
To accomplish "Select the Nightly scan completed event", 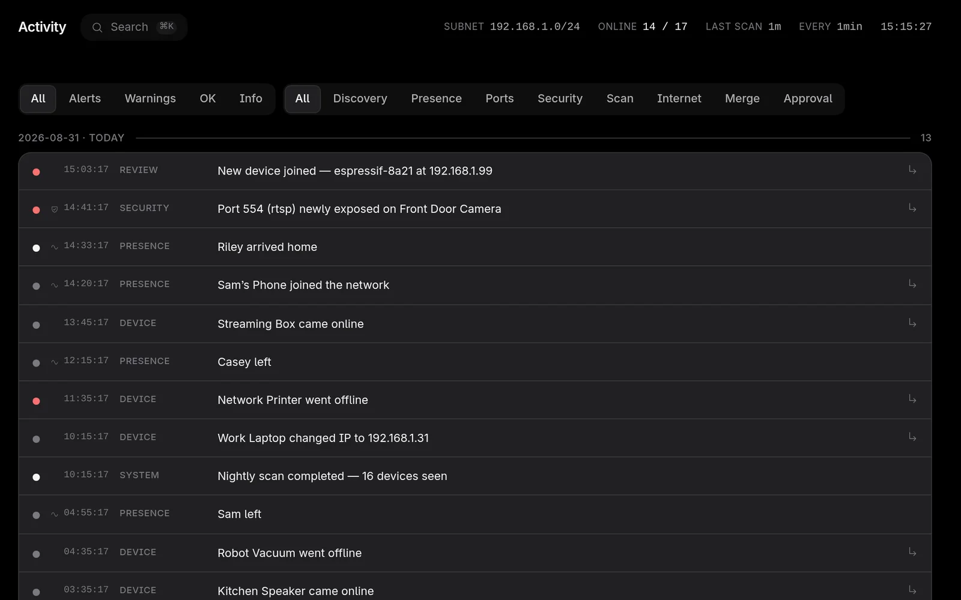I will pos(475,476).
